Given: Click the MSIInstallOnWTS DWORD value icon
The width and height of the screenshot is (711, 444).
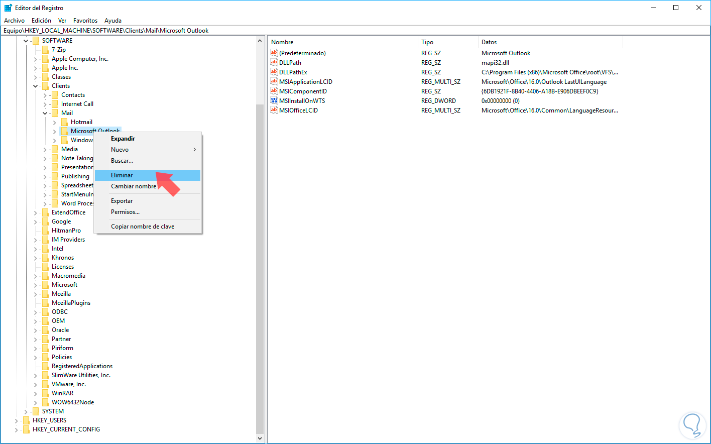Looking at the screenshot, I should [274, 100].
